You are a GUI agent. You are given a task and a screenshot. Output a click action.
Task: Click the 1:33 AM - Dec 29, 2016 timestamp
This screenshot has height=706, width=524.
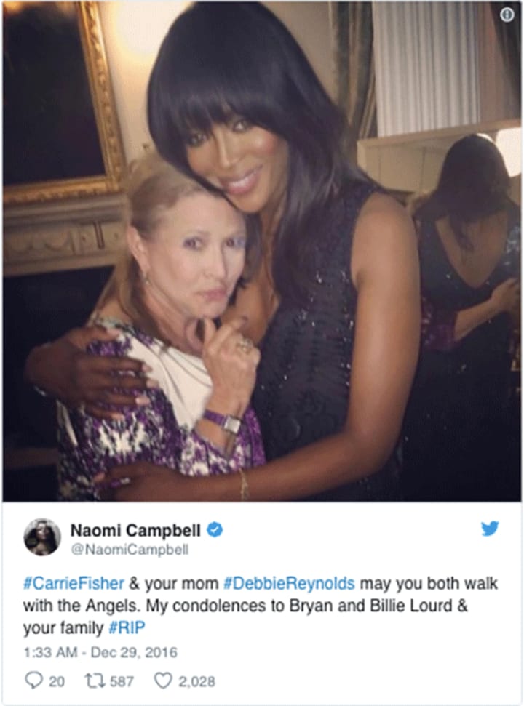[100, 652]
